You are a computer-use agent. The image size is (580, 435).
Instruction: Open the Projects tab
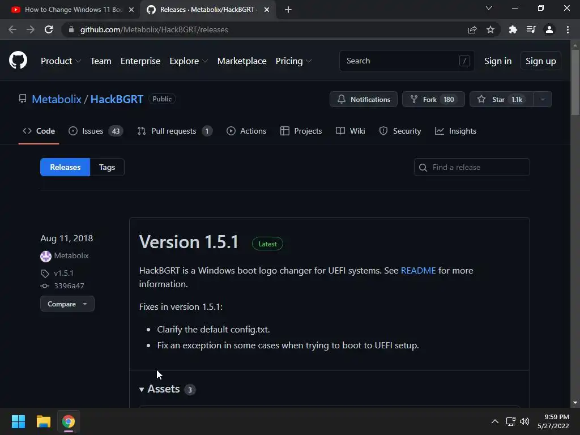point(301,131)
